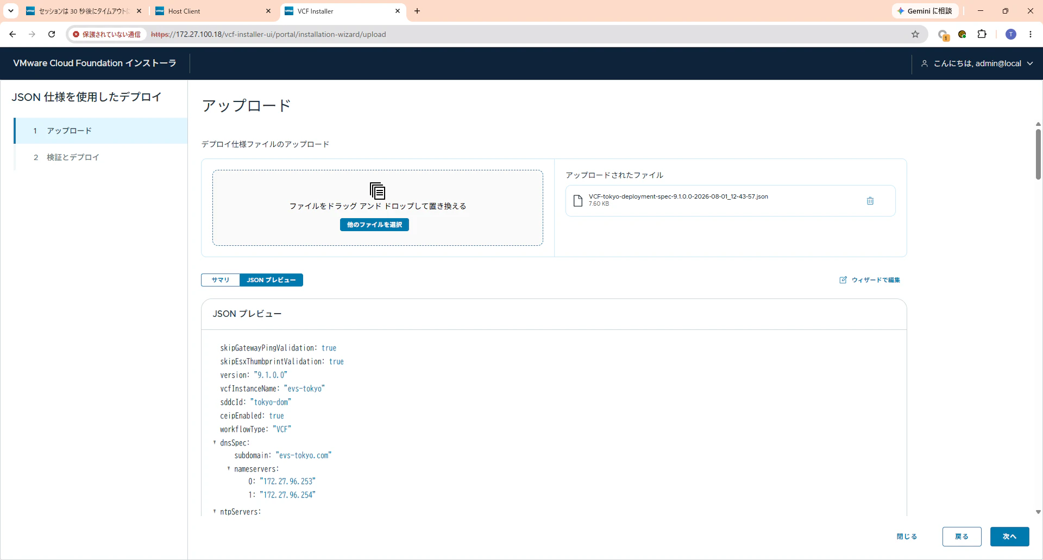Collapse the ntpServers node
The height and width of the screenshot is (560, 1043).
point(215,512)
